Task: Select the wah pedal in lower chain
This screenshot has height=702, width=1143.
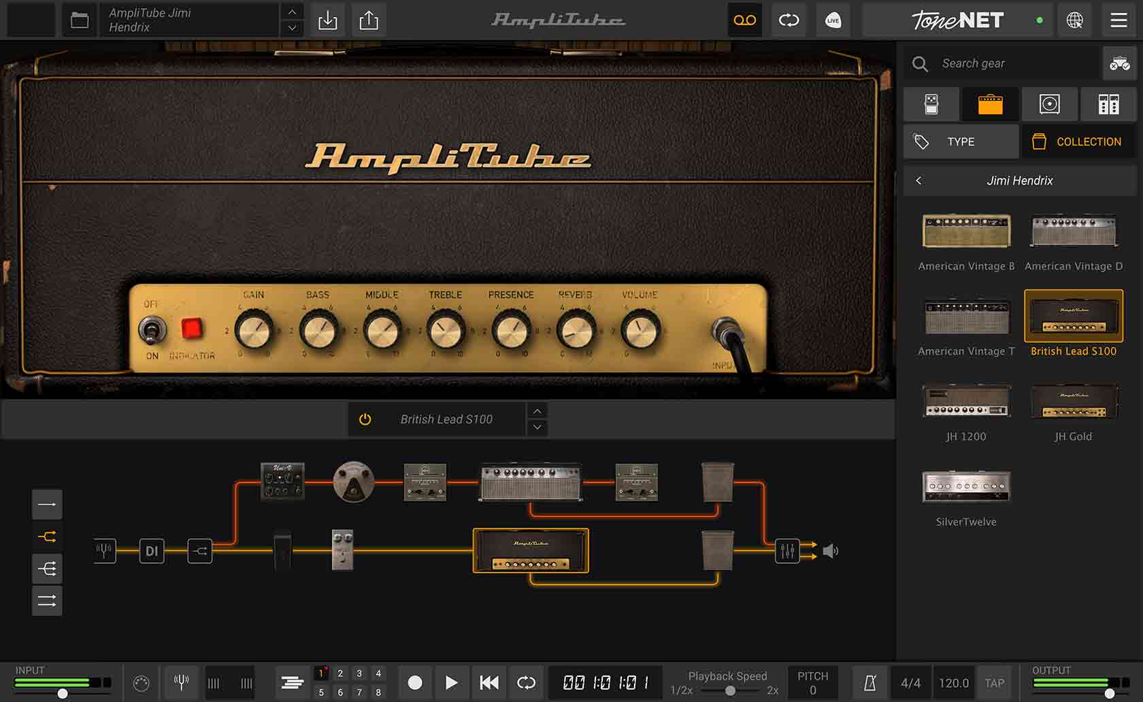Action: tap(283, 551)
